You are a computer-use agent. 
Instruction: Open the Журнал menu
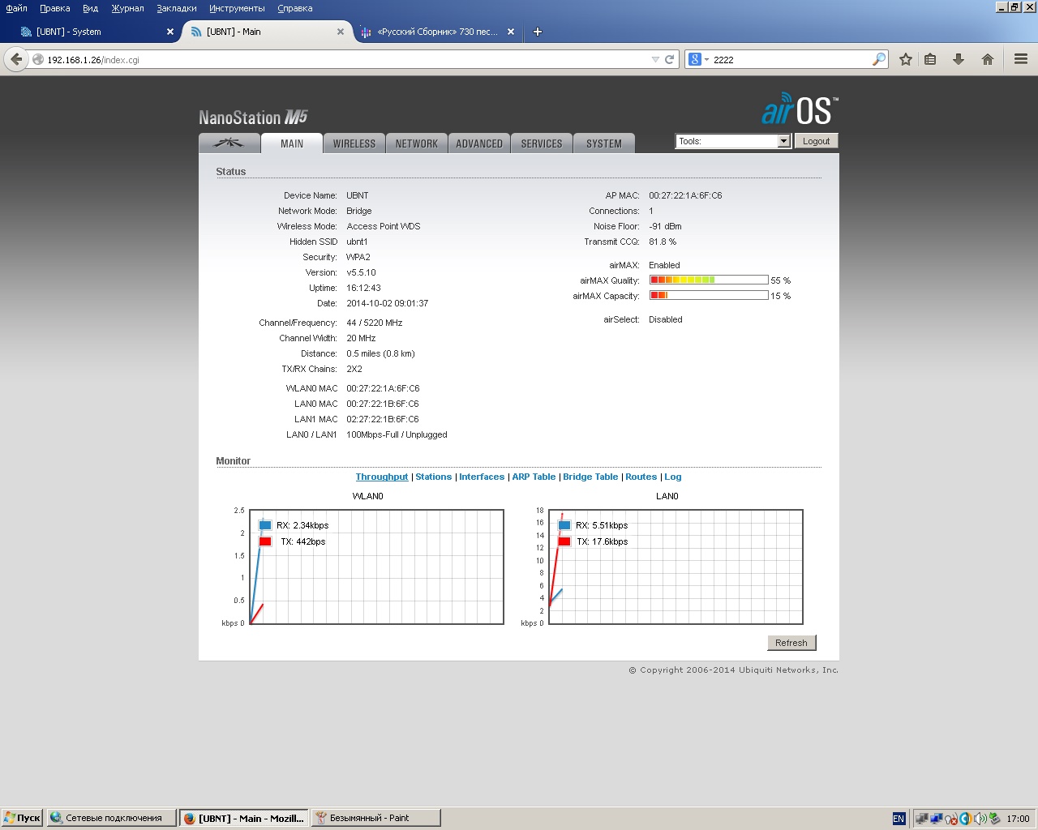point(127,8)
